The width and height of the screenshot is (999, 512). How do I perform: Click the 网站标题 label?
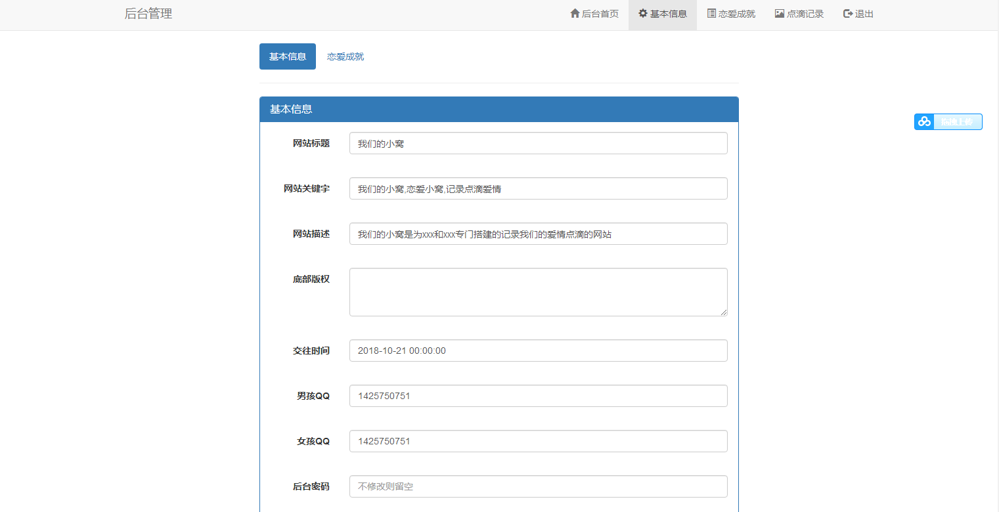coord(311,143)
